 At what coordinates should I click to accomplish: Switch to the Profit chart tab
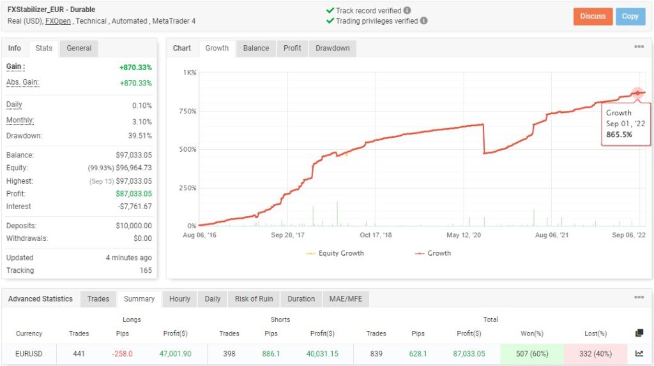[x=293, y=48]
